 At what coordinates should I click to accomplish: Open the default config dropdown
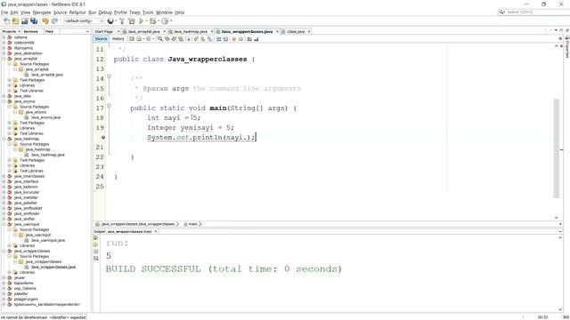pos(84,21)
